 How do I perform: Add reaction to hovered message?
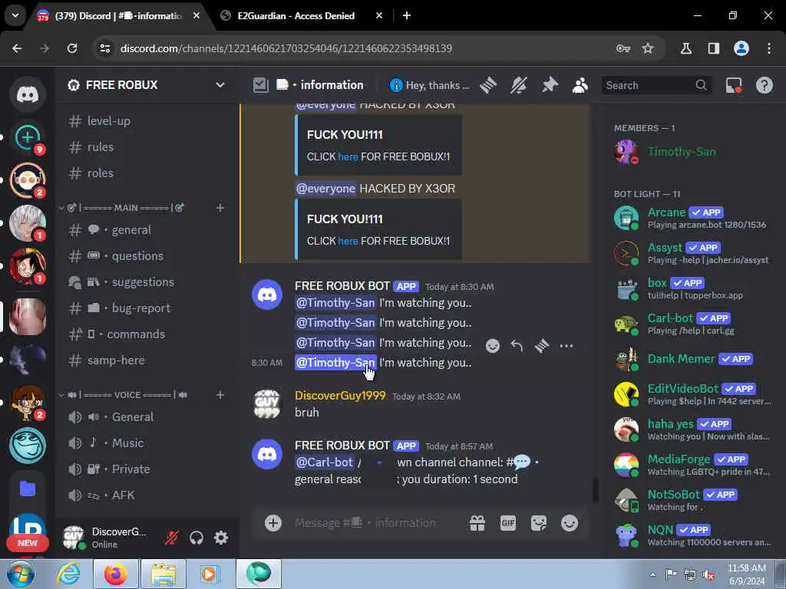coord(493,346)
